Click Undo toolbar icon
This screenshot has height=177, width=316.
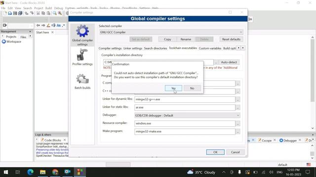click(x=27, y=13)
